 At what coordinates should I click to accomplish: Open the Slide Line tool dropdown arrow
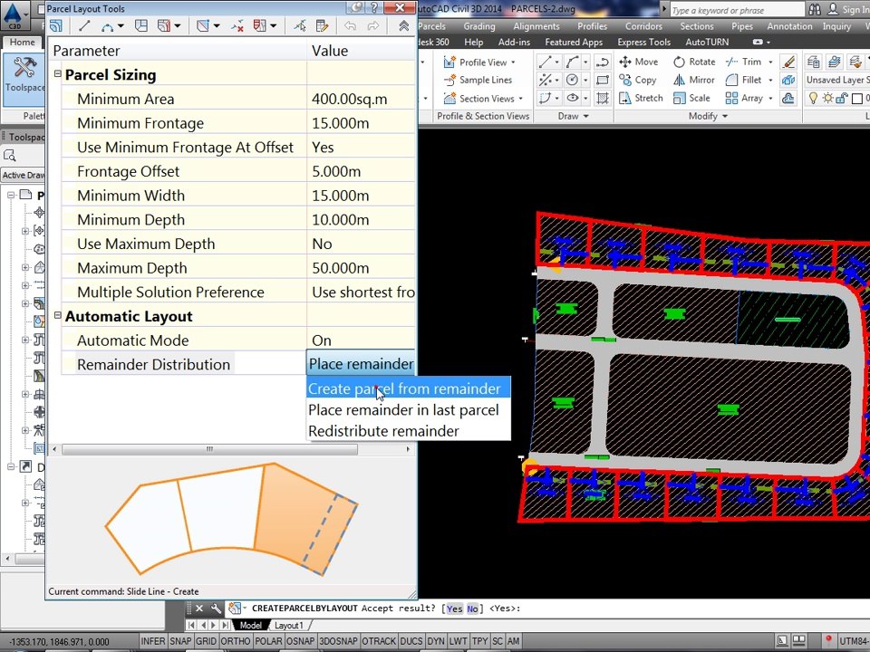pos(178,26)
